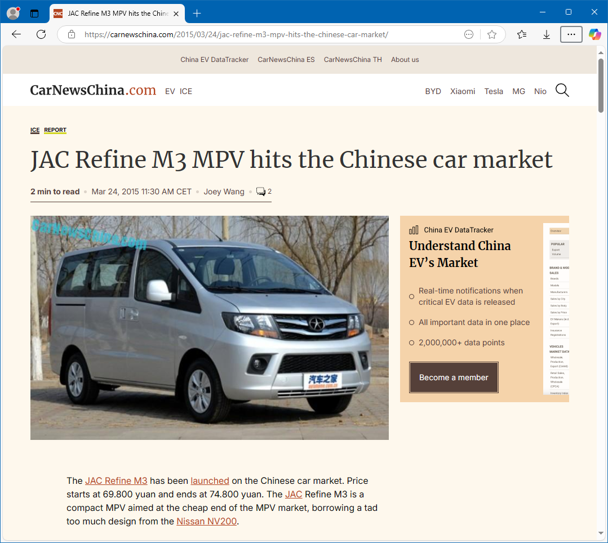Open the tab actions menu icon

point(34,14)
